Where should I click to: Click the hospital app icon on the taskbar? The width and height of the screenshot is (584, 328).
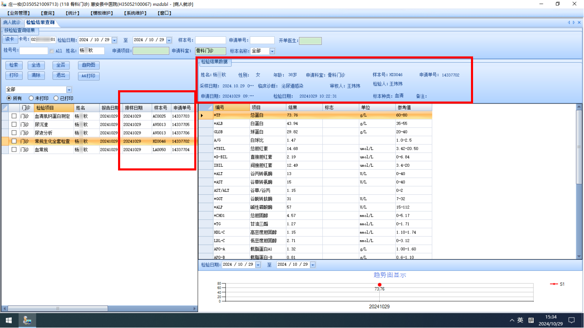pyautogui.click(x=27, y=320)
